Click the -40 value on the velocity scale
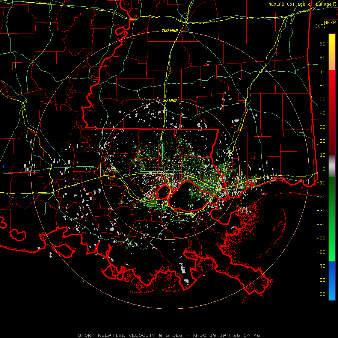The width and height of the screenshot is (338, 338). pos(321,225)
